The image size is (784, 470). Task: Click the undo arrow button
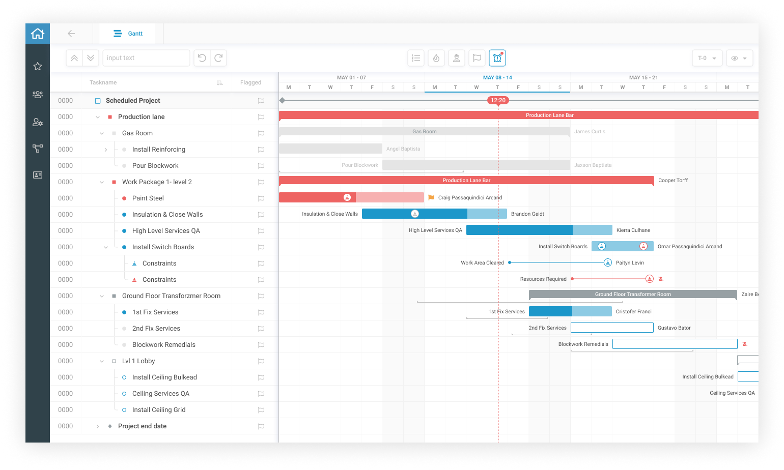(x=202, y=58)
